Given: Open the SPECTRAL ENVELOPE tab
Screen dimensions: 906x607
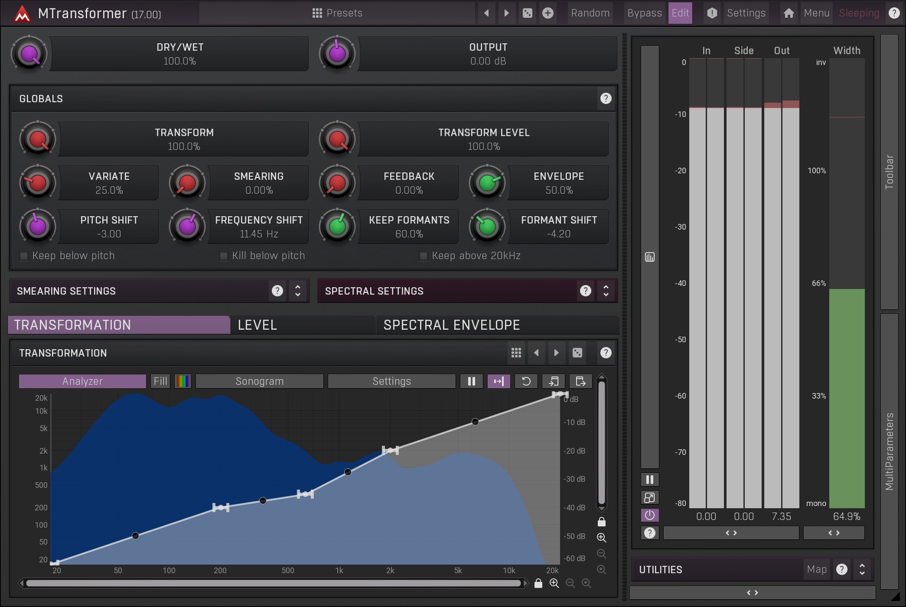Looking at the screenshot, I should (x=451, y=325).
